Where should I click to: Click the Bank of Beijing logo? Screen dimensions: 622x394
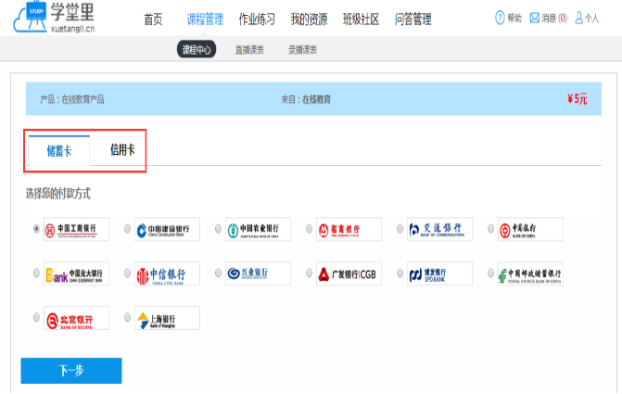(76, 318)
